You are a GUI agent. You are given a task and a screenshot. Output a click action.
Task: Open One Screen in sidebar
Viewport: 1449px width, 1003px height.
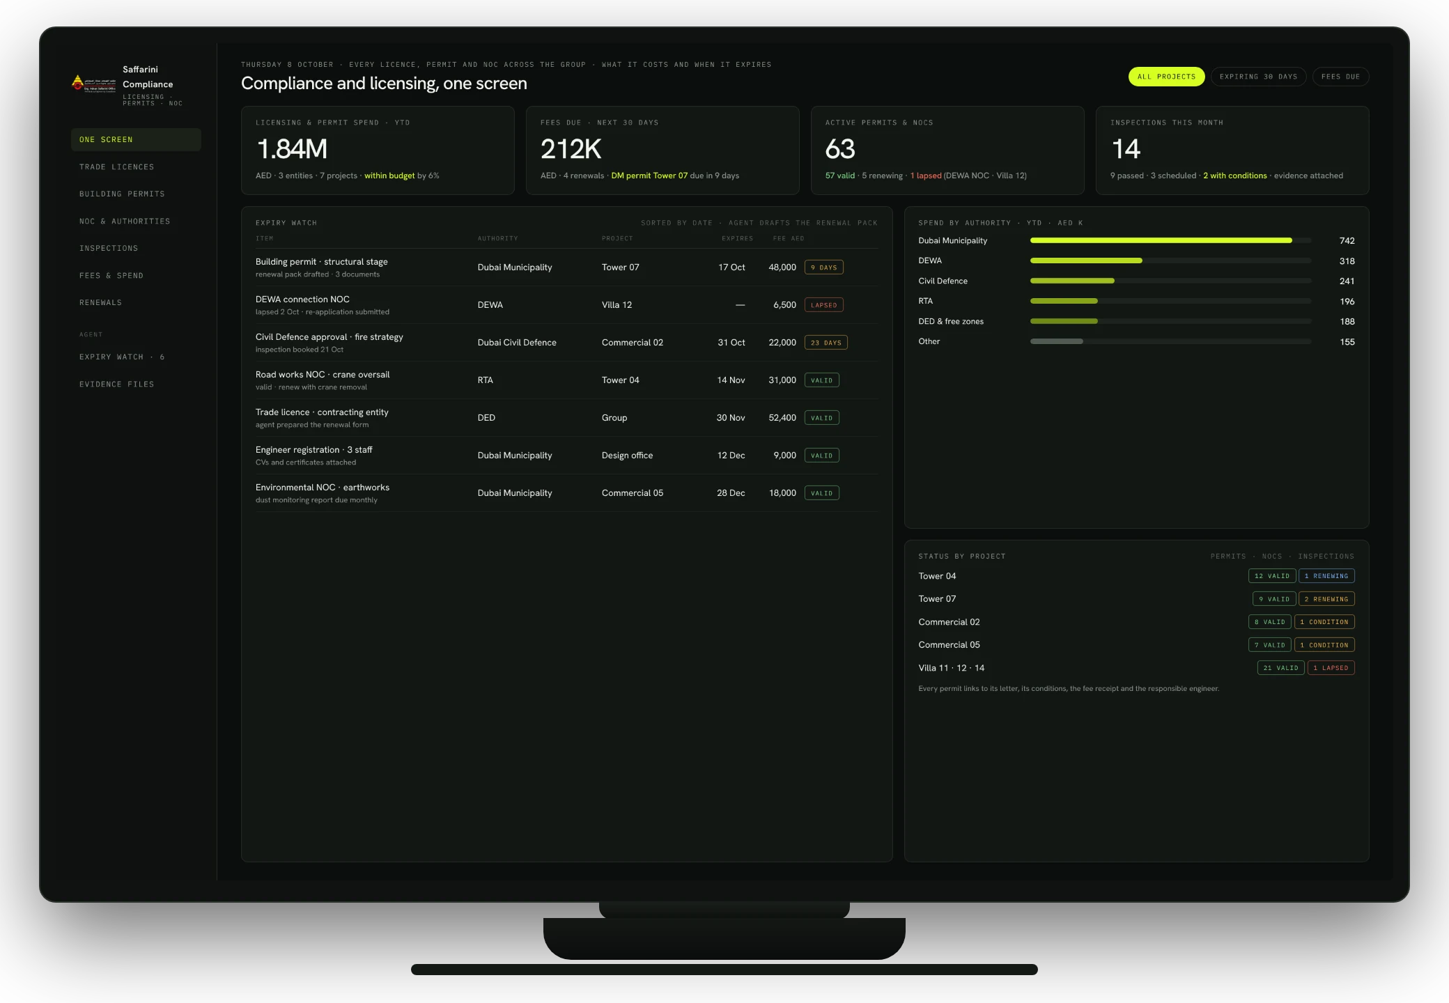136,139
